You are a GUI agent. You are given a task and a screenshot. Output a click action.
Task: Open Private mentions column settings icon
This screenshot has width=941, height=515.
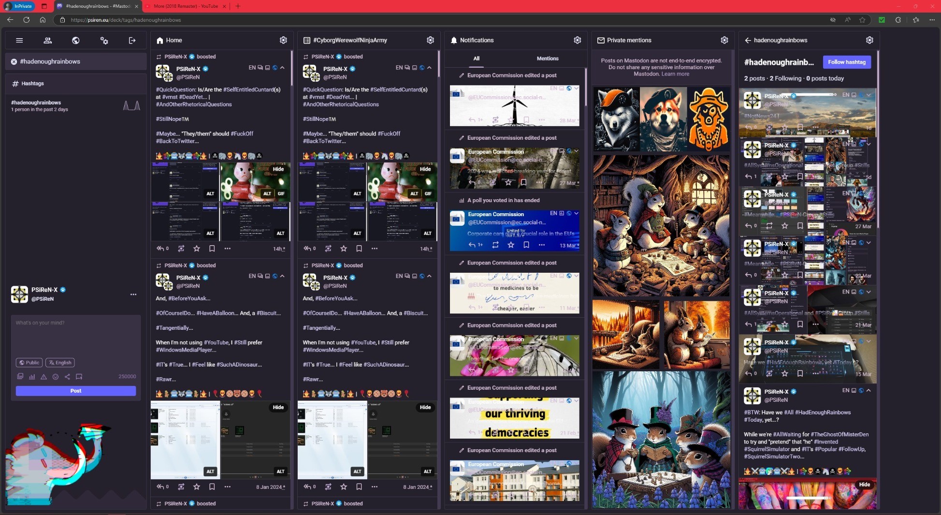tap(724, 40)
